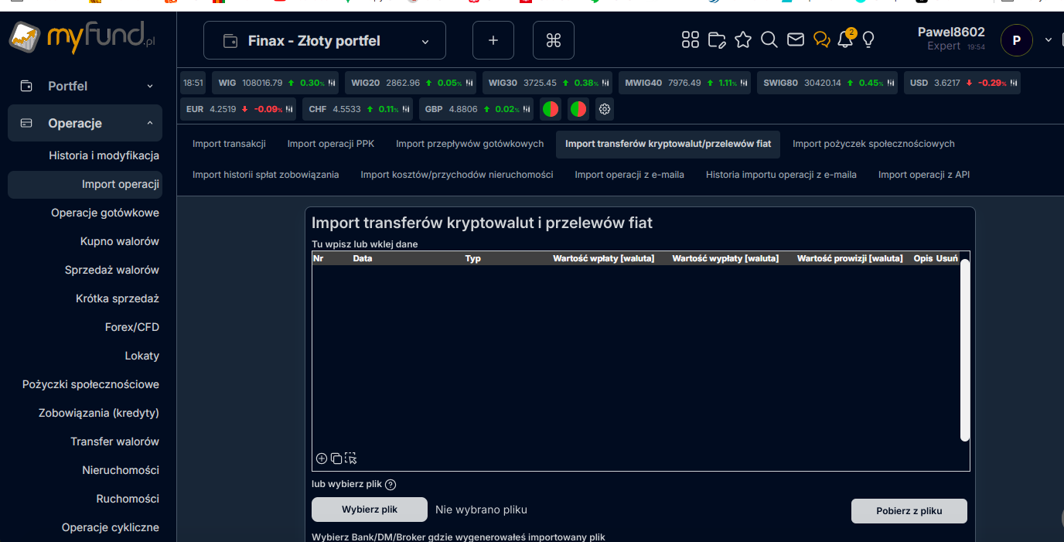Click the help icon beside 'lub wybierz plik'
The image size is (1064, 542).
point(390,485)
